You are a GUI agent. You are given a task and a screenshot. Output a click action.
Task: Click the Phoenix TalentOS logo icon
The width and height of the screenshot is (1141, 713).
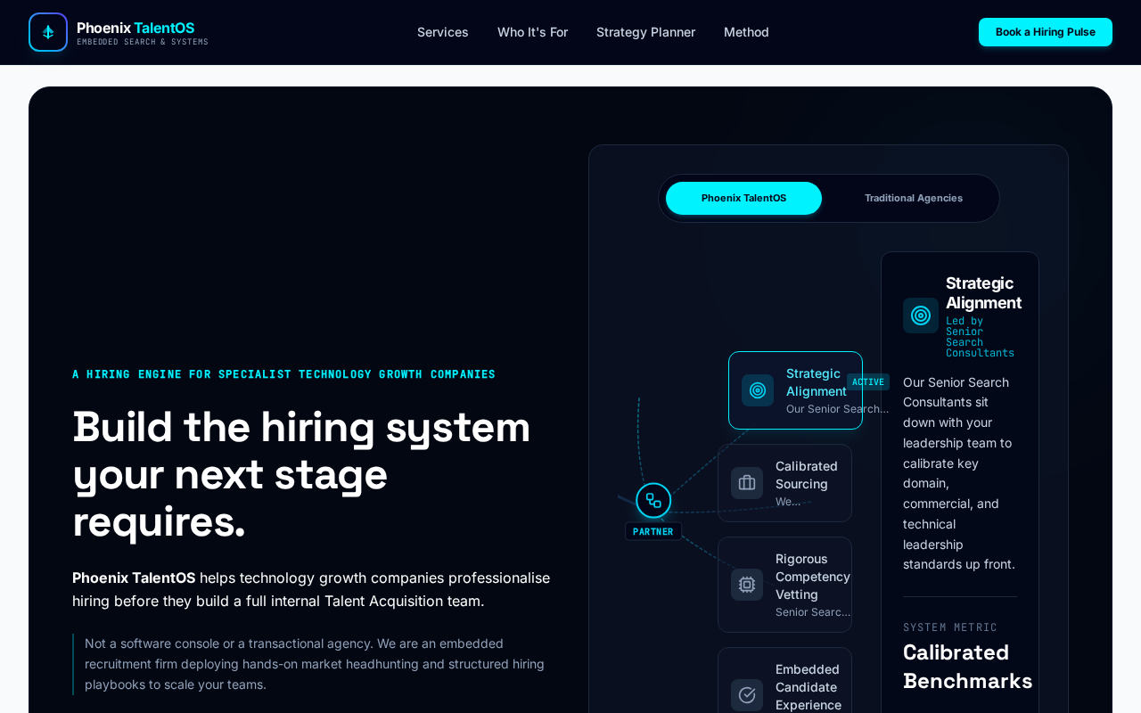48,32
